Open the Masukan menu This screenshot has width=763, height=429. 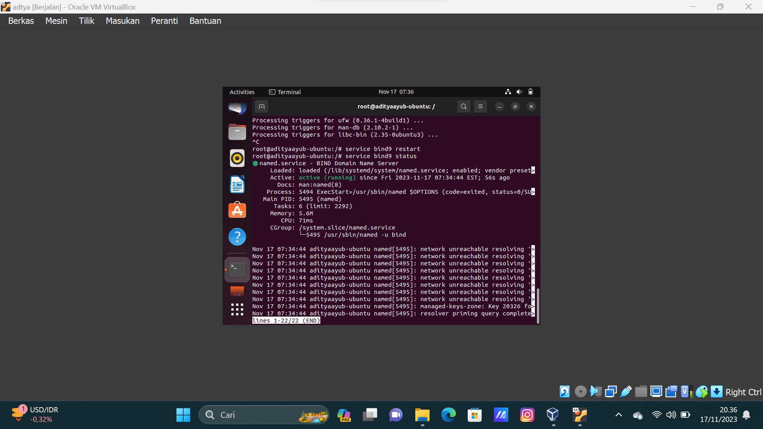(x=122, y=21)
